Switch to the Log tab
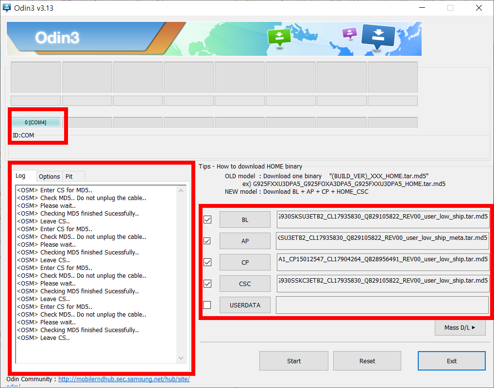 point(25,176)
